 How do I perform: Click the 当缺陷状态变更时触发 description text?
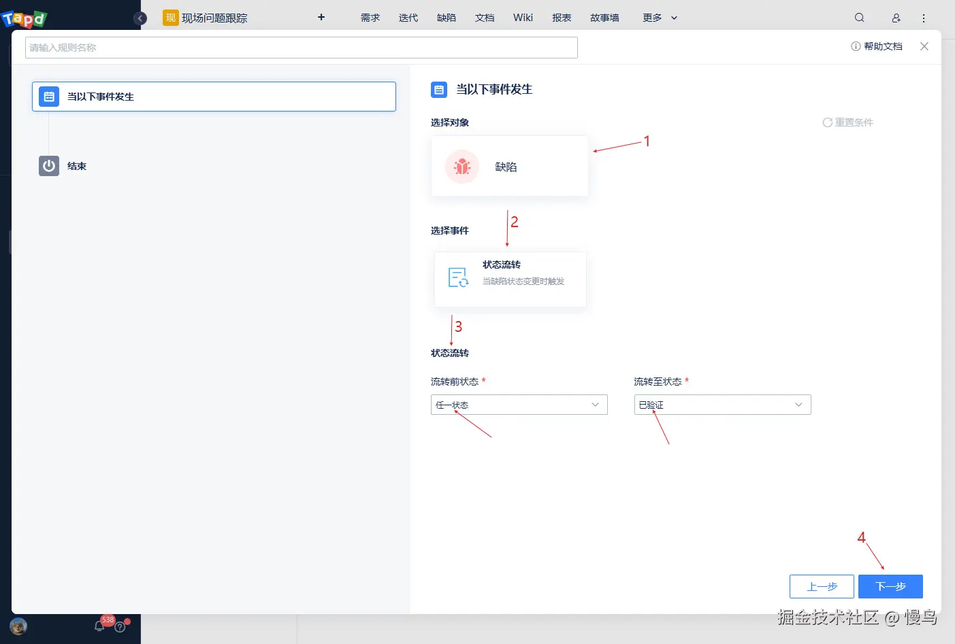coord(523,281)
